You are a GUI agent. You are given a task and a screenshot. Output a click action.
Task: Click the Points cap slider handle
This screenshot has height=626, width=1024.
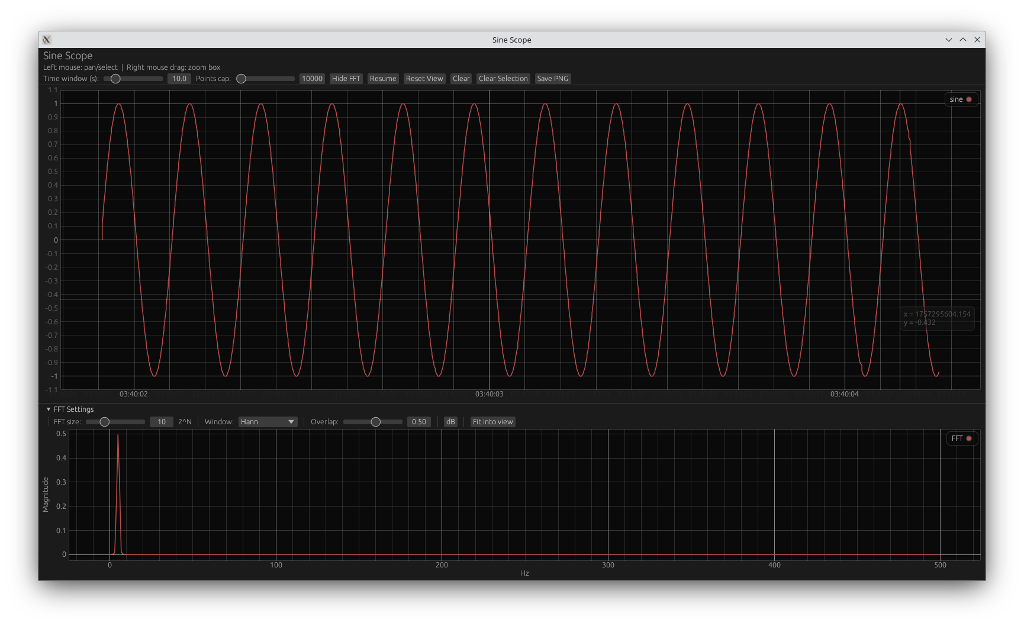(x=241, y=78)
